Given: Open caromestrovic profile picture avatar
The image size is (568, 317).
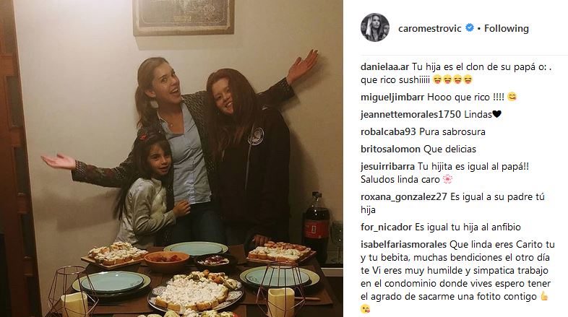Looking at the screenshot, I should click(x=375, y=28).
